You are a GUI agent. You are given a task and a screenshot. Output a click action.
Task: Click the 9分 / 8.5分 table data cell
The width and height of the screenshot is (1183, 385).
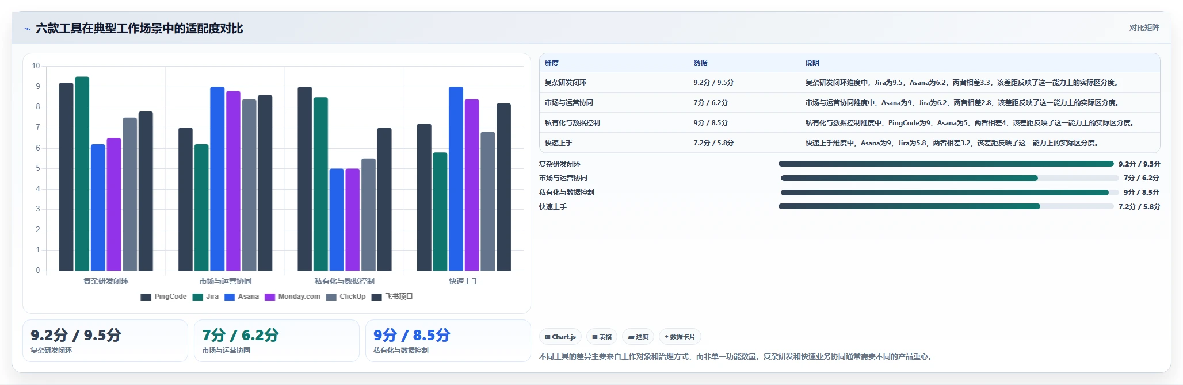point(745,123)
